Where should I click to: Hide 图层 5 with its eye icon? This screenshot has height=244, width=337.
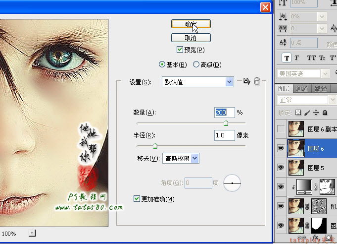point(281,168)
